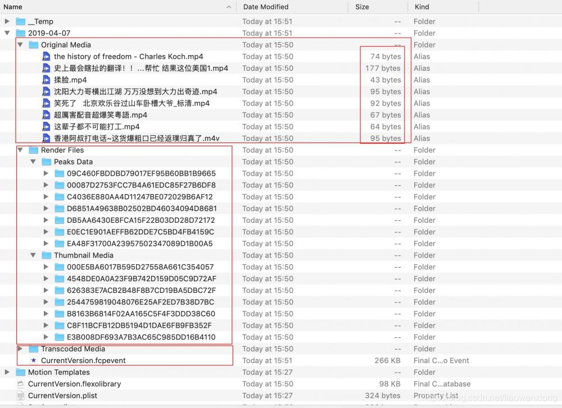Collapse the Peaks Data folder triangle
This screenshot has height=408, width=562.
pyautogui.click(x=33, y=162)
